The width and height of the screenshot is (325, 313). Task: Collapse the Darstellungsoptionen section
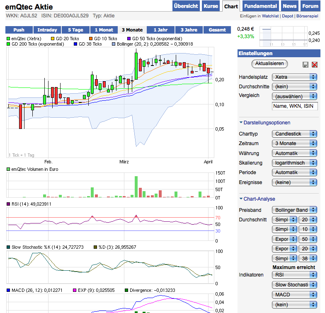264,123
